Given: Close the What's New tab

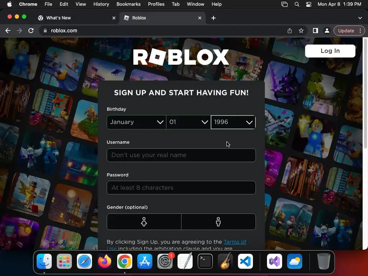Looking at the screenshot, I should 114,18.
